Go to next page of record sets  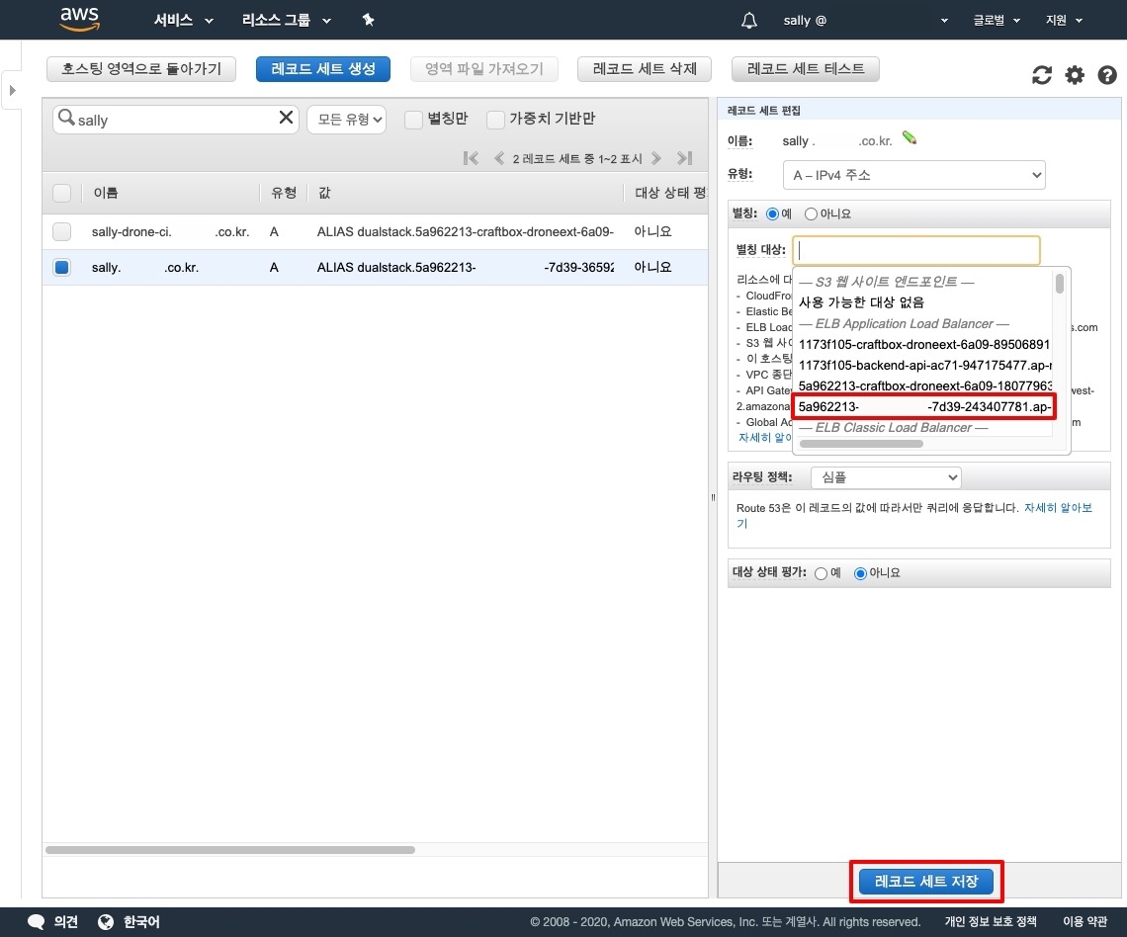click(656, 158)
